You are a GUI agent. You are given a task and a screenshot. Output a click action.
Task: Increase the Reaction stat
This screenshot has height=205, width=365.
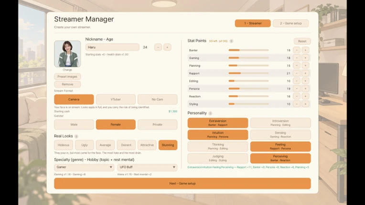[305, 96]
